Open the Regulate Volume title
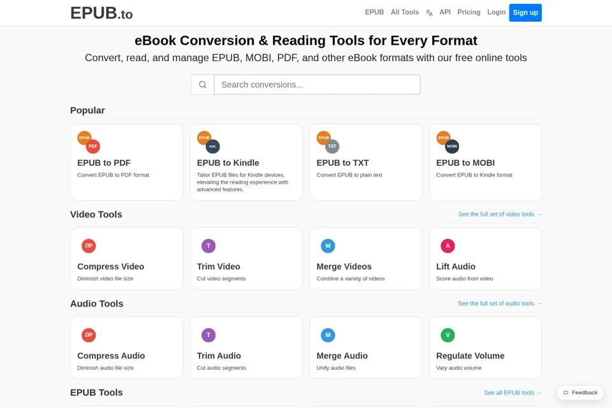 (x=470, y=356)
